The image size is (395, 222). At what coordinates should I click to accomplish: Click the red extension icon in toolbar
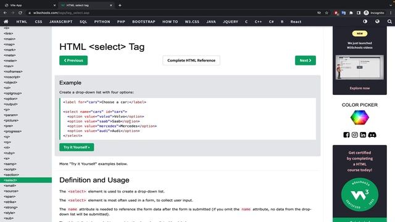336,13
